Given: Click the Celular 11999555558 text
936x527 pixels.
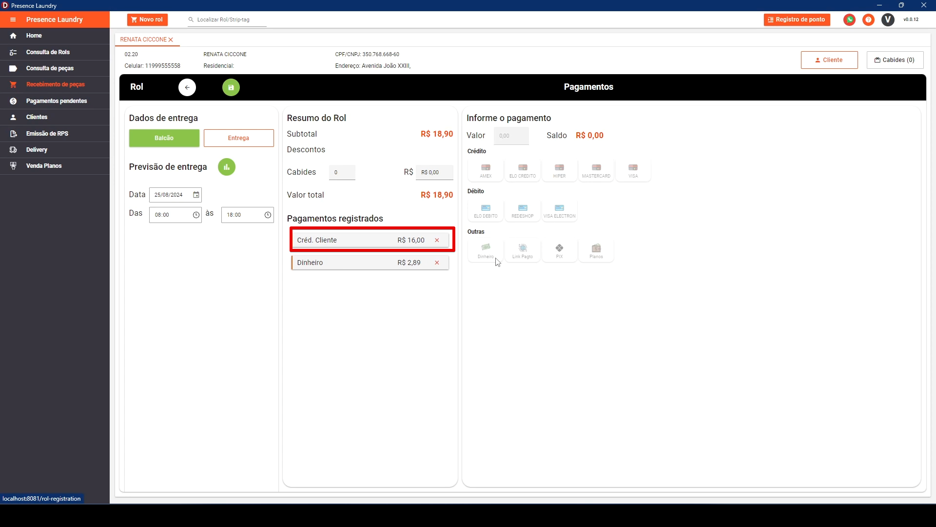Looking at the screenshot, I should tap(152, 66).
